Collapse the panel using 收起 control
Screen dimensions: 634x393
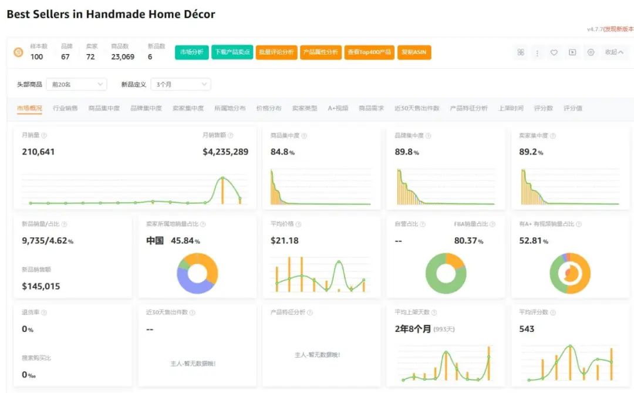614,52
